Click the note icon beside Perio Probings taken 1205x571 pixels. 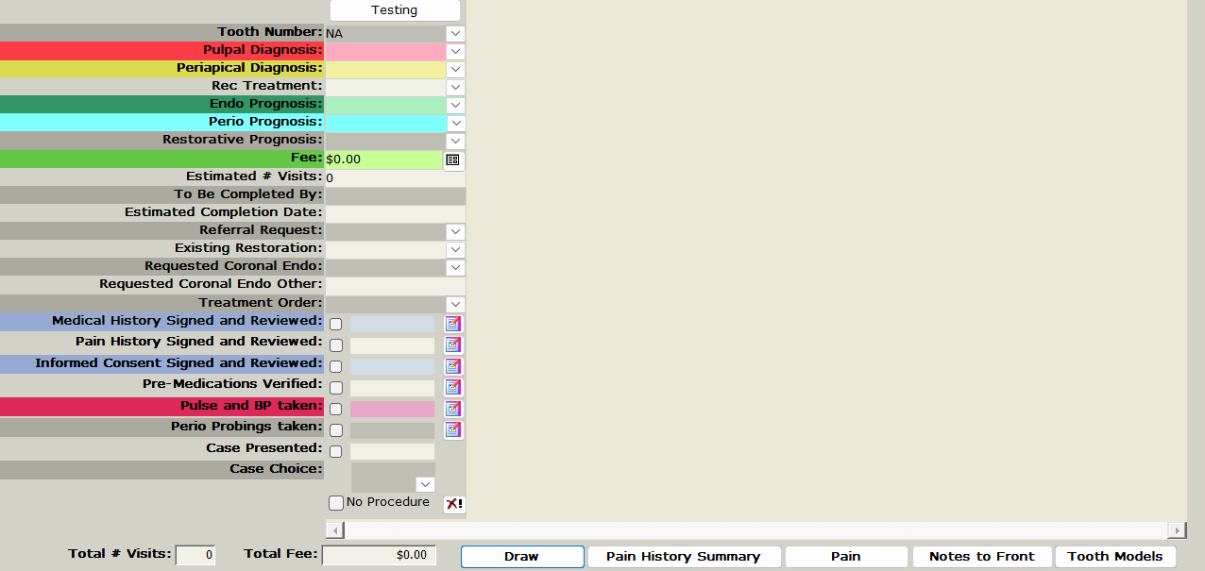point(453,430)
